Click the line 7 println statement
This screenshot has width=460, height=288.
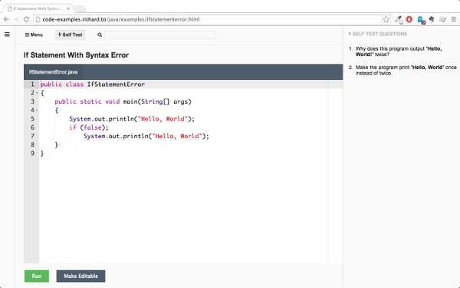(146, 136)
